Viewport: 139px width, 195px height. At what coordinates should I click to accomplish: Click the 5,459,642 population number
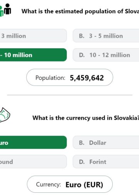87,78
